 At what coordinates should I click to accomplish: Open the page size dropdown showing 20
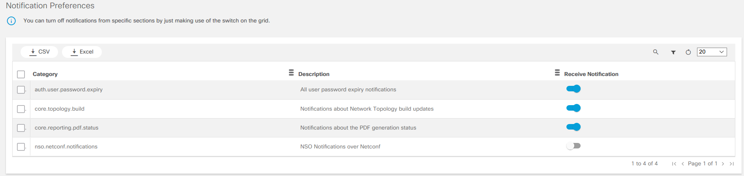coord(712,52)
